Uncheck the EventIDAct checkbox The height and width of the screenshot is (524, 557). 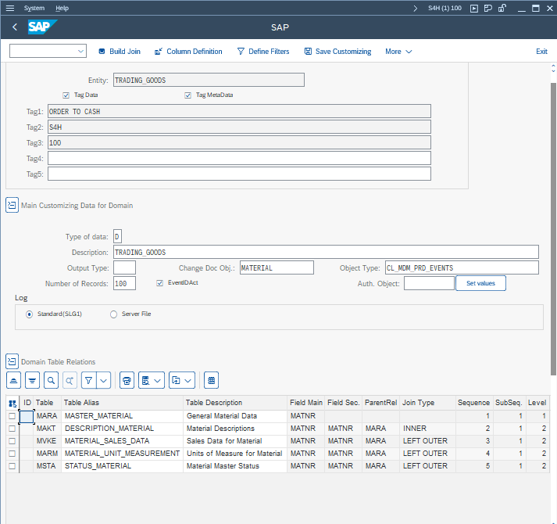[160, 282]
